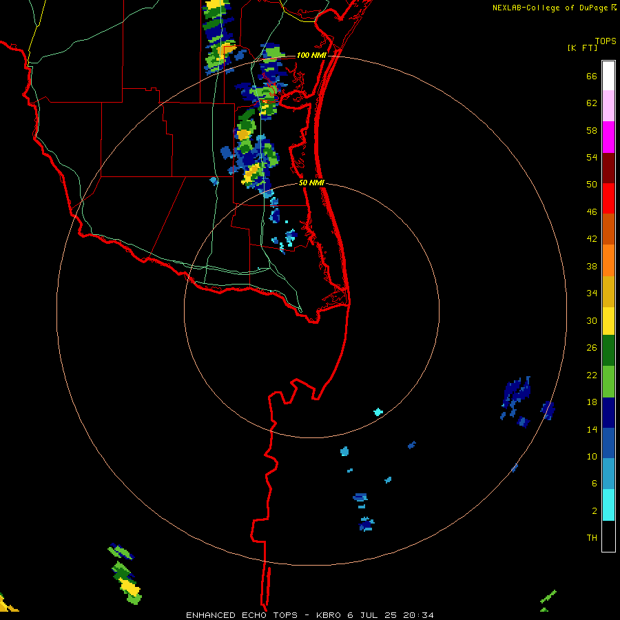Click the black TH legend swatch

click(608, 536)
